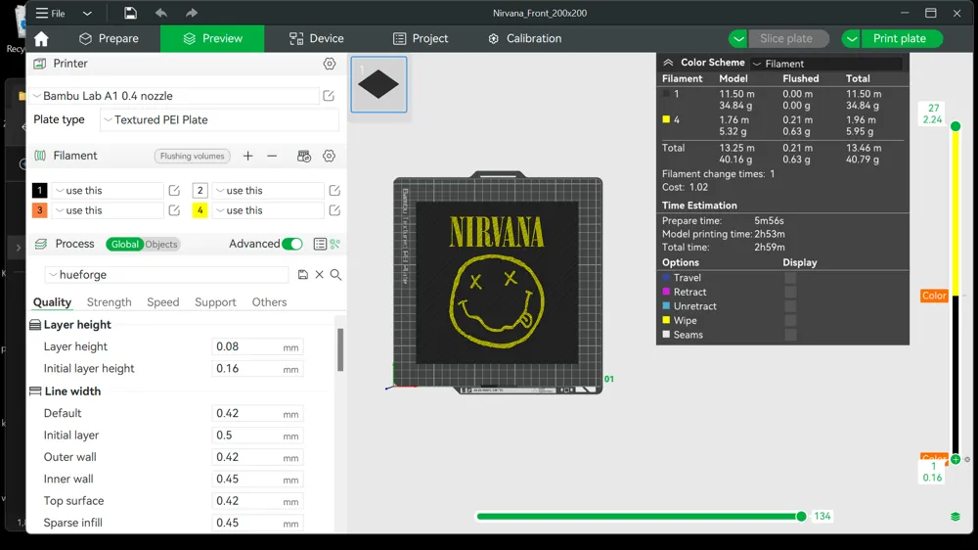Open the File menu dropdown arrow

pyautogui.click(x=87, y=13)
